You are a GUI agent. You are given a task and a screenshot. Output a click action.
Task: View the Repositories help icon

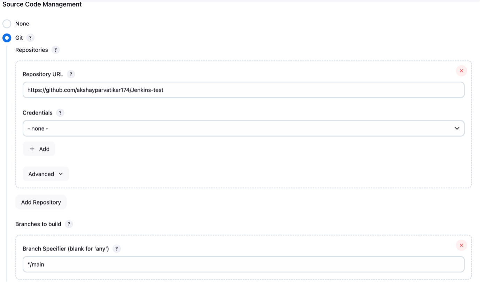(56, 50)
